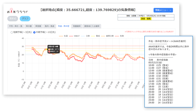Screen dimensions: 196x111
Task: Open the 情報メニュー dropdown
Action: click(163, 10)
